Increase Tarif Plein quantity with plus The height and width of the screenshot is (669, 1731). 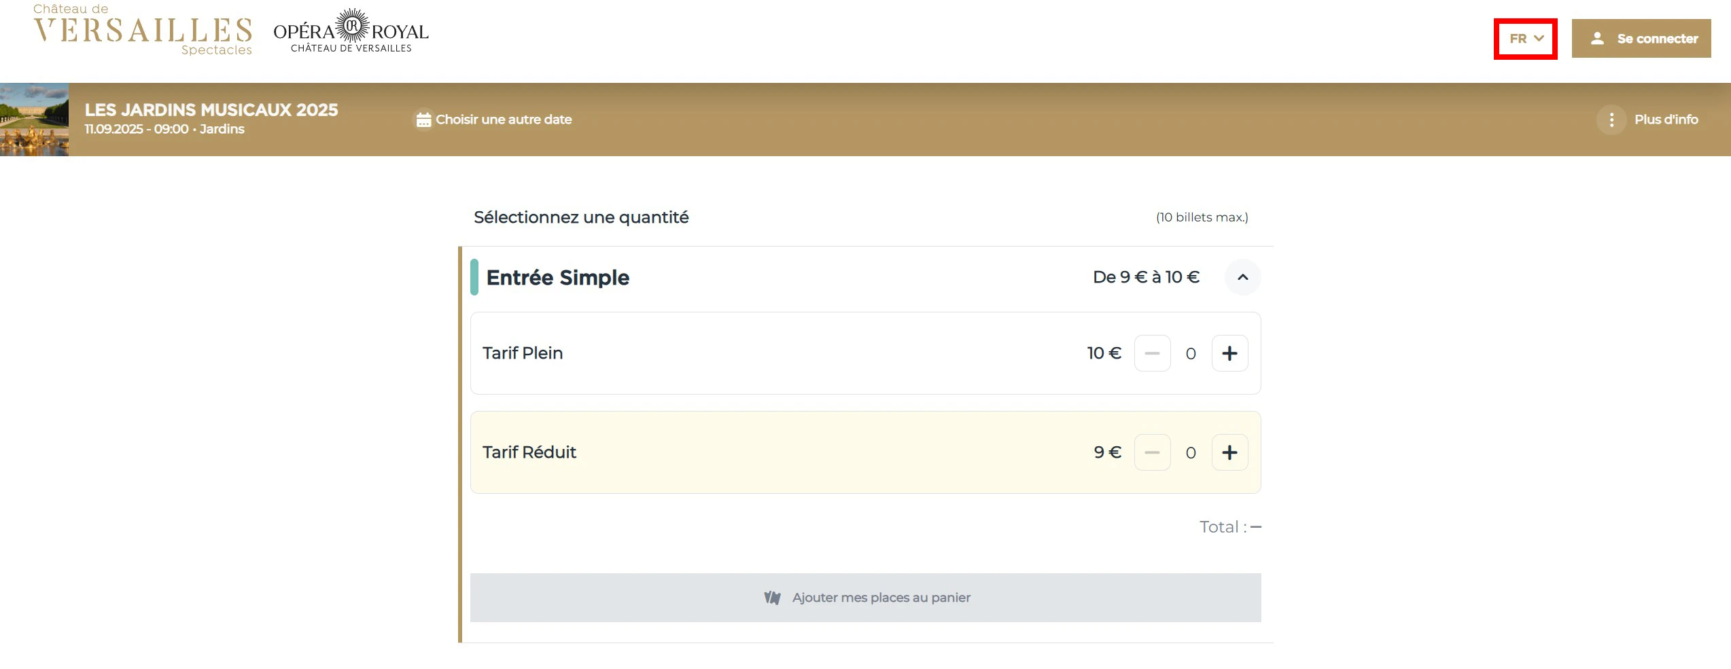[1229, 353]
